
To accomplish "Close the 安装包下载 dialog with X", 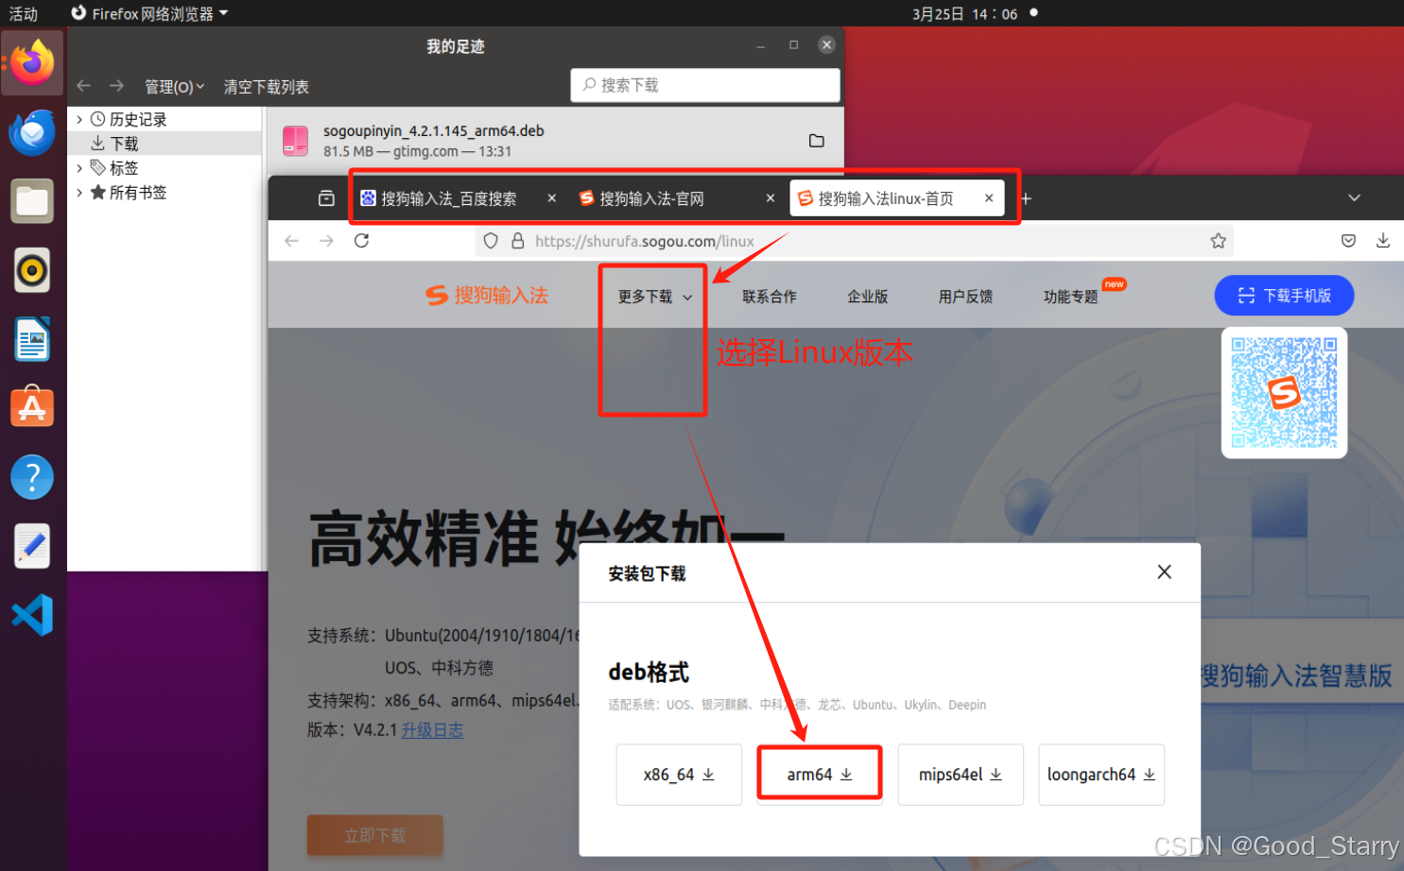I will pyautogui.click(x=1165, y=572).
